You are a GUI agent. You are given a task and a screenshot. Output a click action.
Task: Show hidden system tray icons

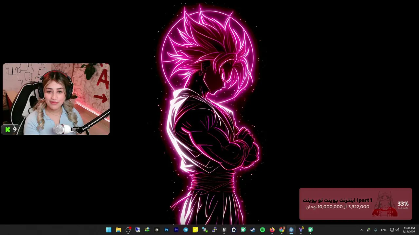click(361, 230)
